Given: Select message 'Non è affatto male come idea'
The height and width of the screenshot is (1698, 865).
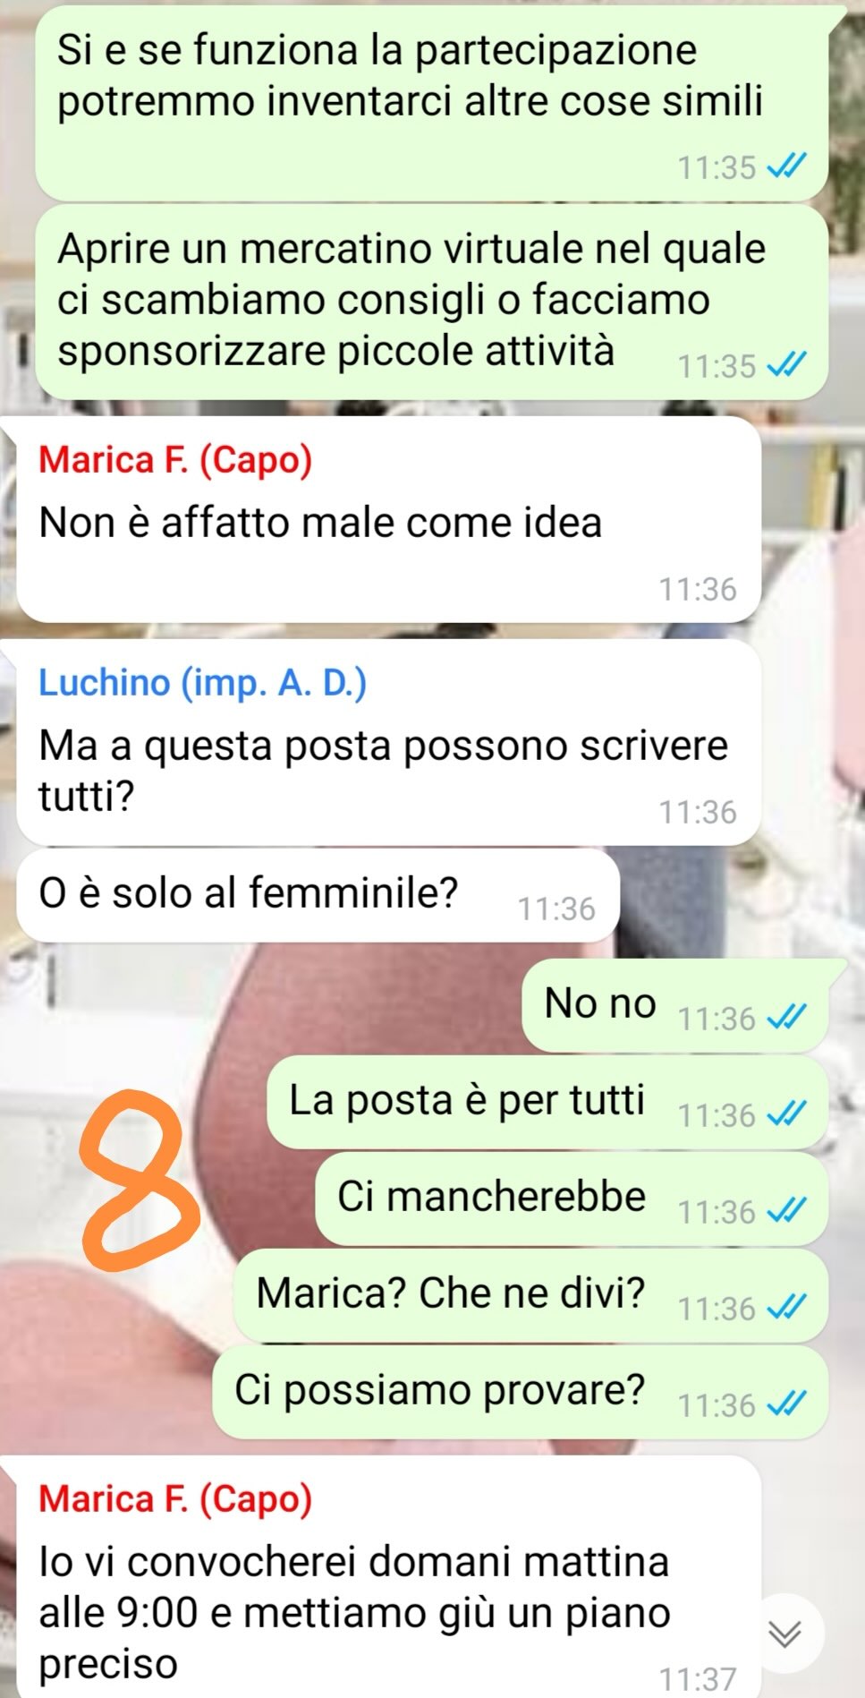Looking at the screenshot, I should (388, 520).
